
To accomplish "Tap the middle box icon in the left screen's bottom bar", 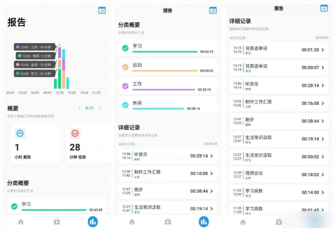I will [57, 222].
